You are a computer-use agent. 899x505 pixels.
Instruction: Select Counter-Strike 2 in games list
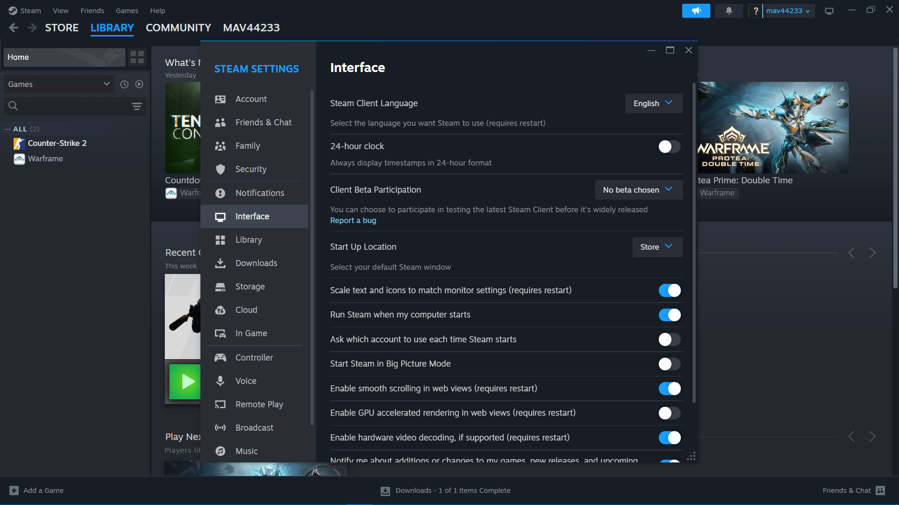(57, 143)
